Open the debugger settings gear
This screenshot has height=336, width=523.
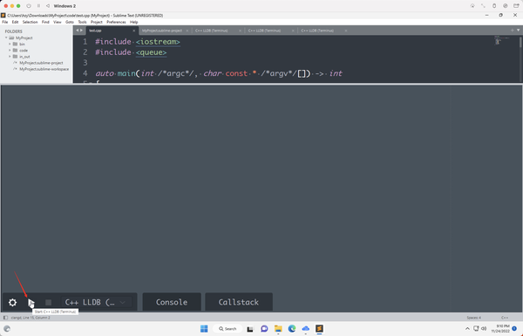(x=13, y=302)
